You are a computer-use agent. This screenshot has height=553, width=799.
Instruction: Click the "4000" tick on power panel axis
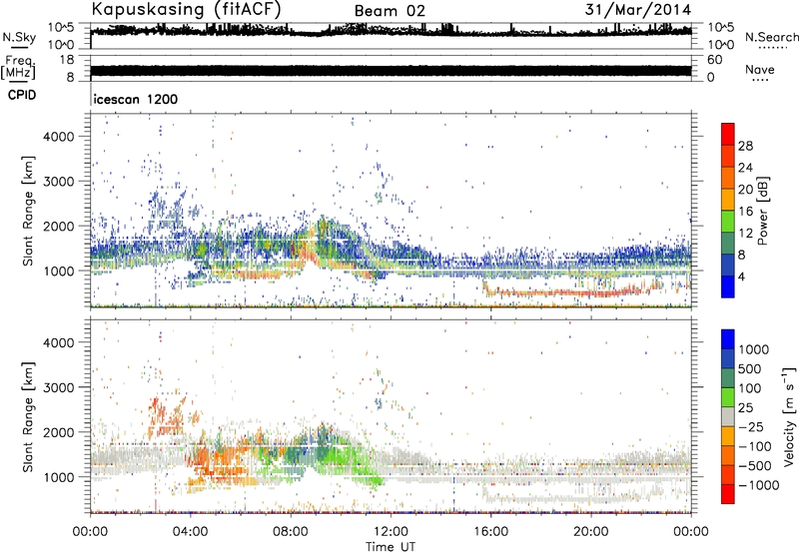(x=59, y=137)
